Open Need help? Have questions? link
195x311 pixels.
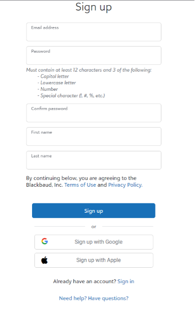[94, 298]
